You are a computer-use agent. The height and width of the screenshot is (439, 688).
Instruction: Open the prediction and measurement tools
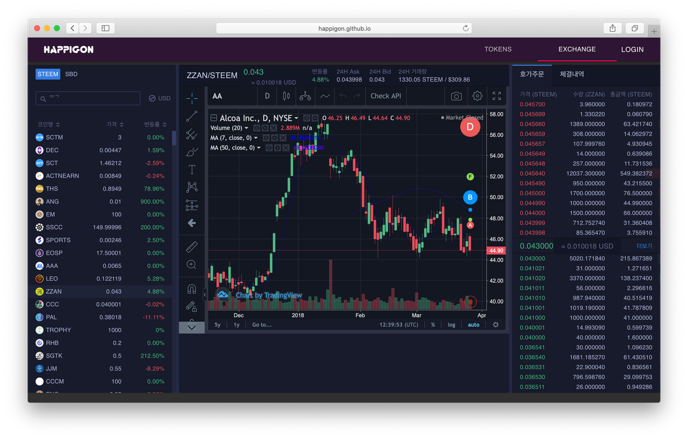click(192, 205)
